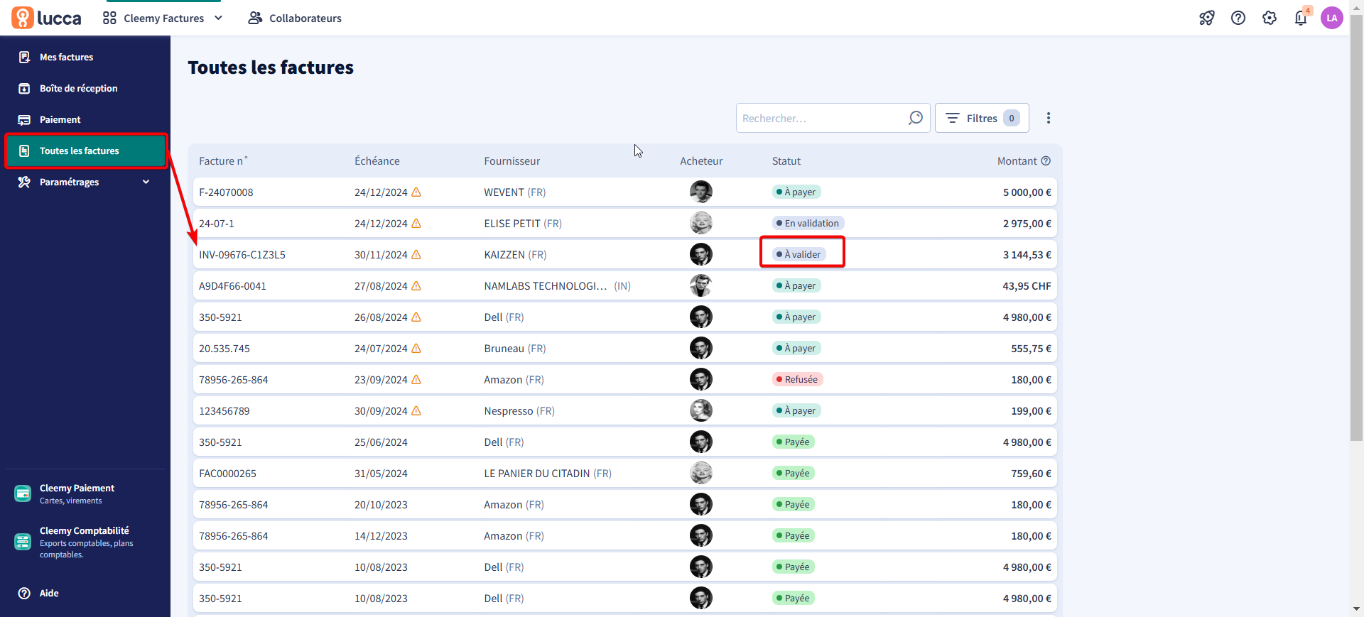Click LE PANIER DU CITADIN supplier
The width and height of the screenshot is (1364, 617).
point(548,474)
